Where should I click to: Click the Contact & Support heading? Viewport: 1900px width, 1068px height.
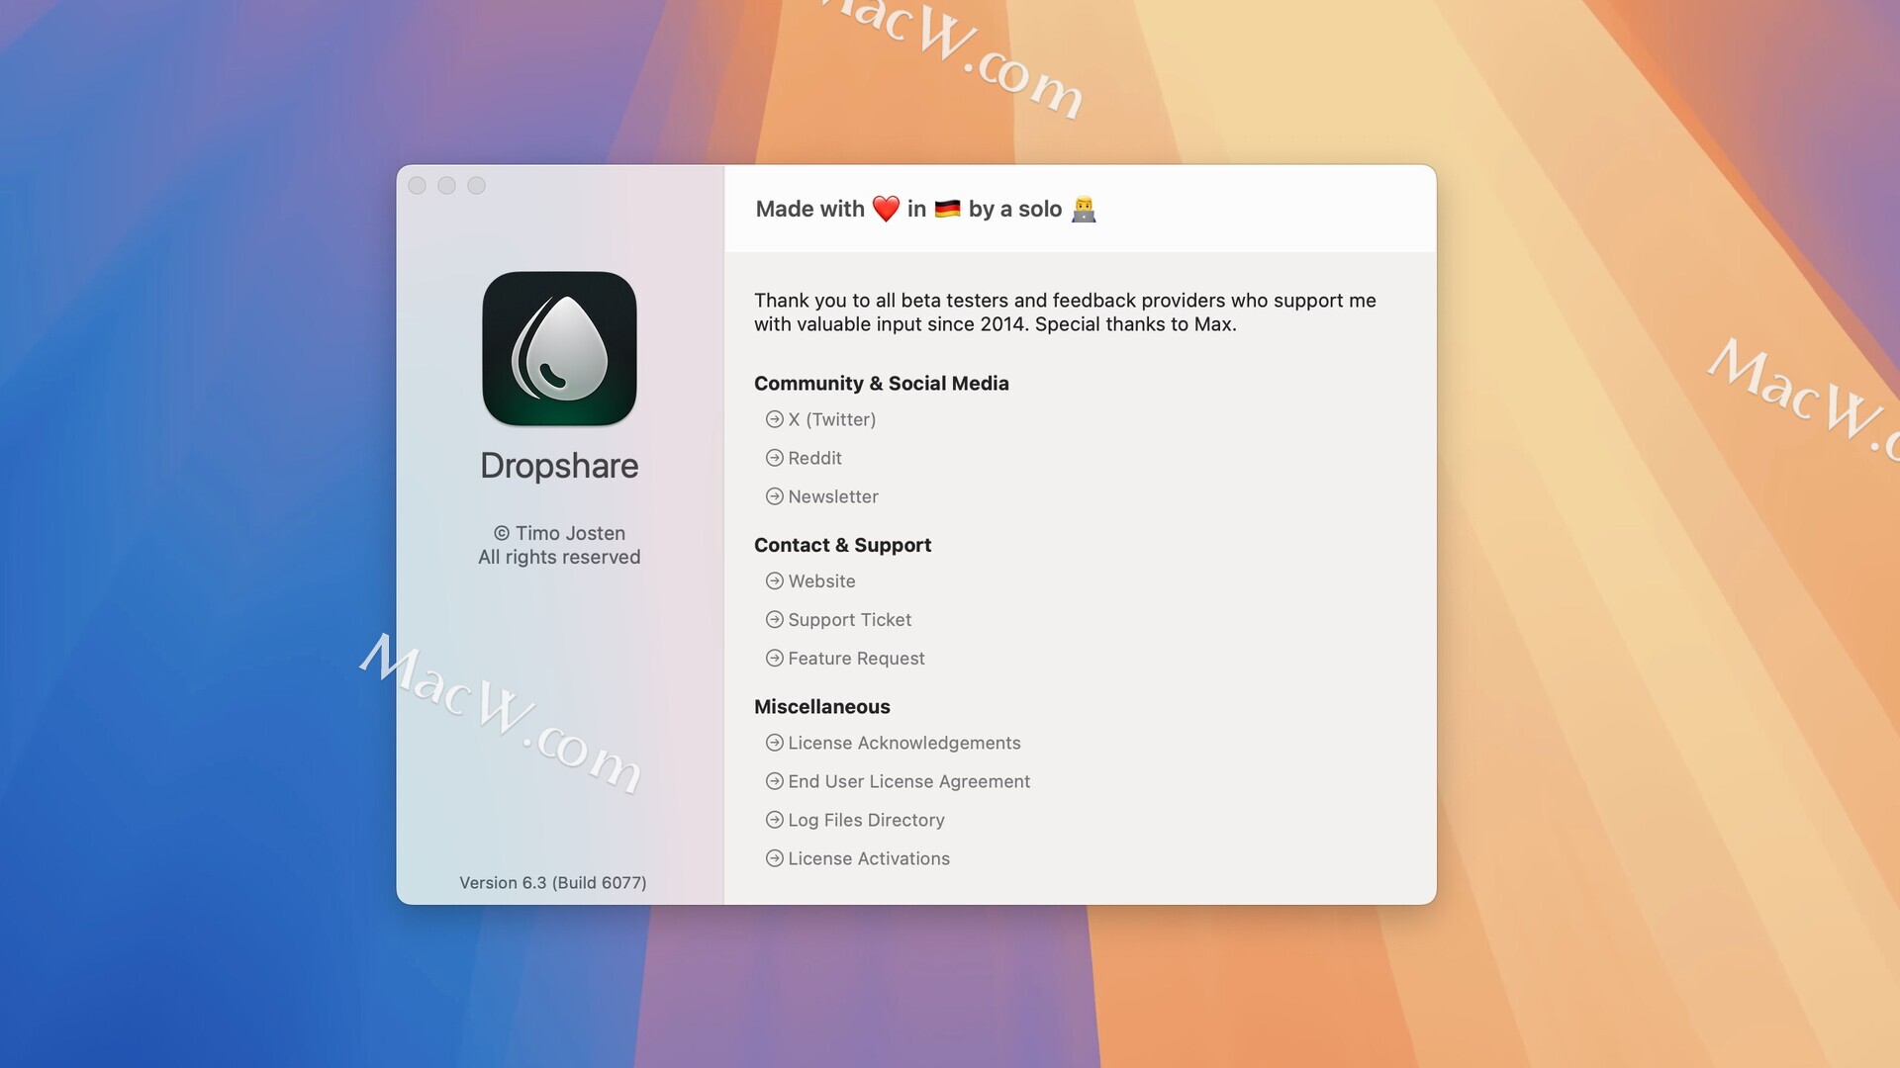842,545
